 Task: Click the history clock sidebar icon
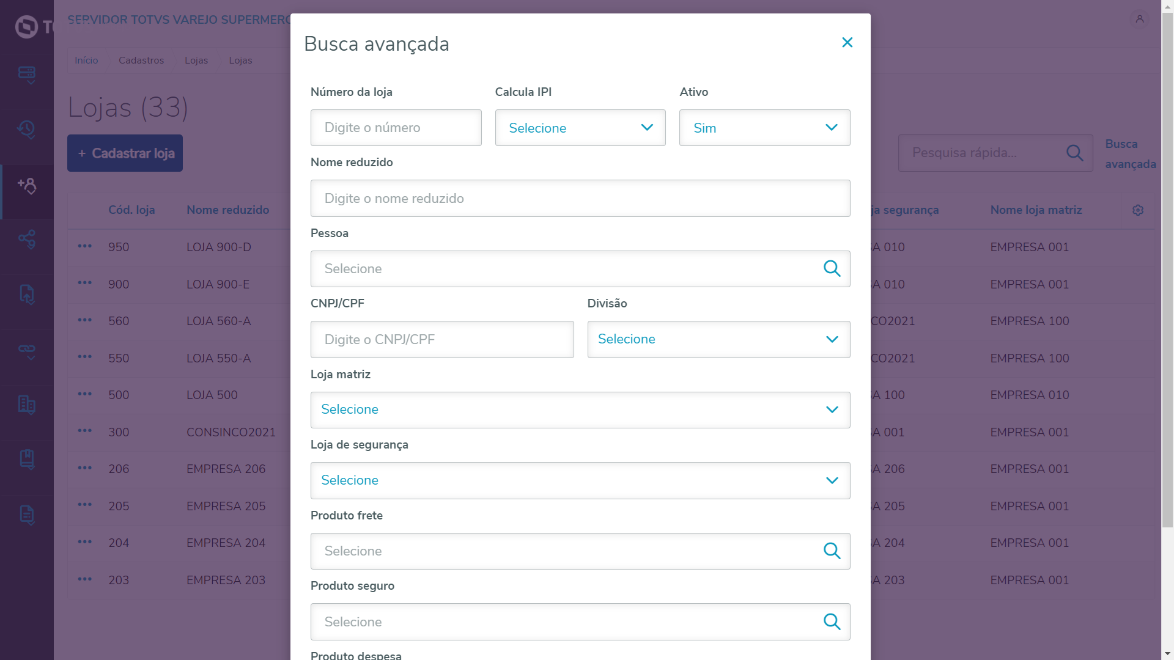click(27, 129)
